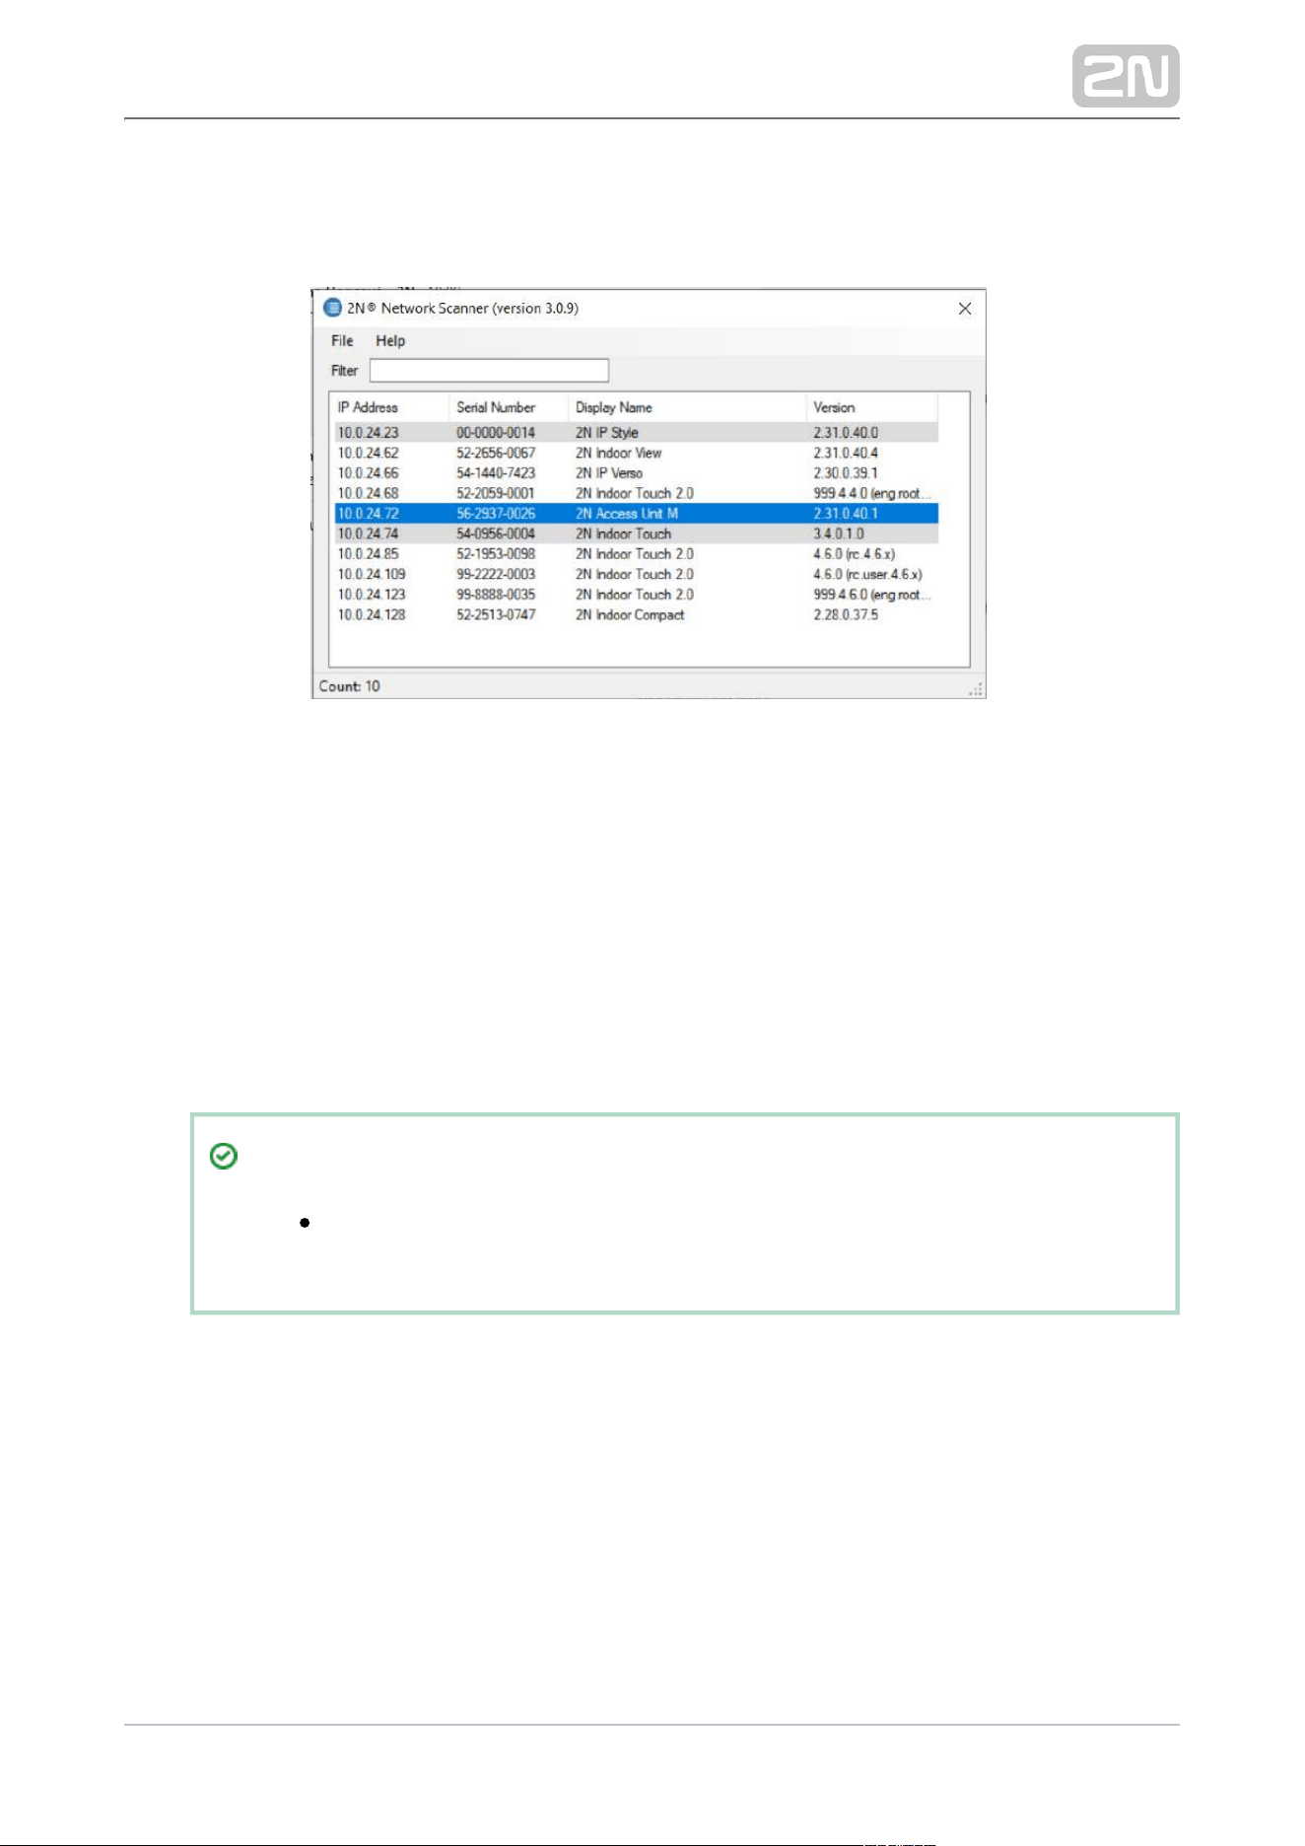Open the File menu
Viewport: 1305px width, 1846px height.
coord(342,340)
